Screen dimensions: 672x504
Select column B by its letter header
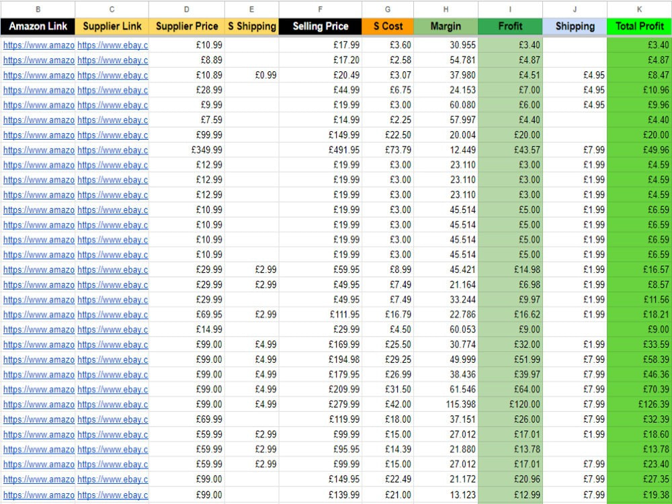[38, 9]
